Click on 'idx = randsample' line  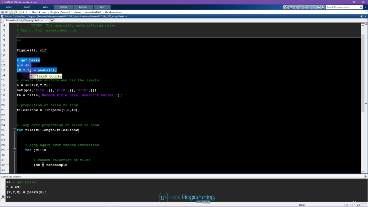tap(50, 165)
